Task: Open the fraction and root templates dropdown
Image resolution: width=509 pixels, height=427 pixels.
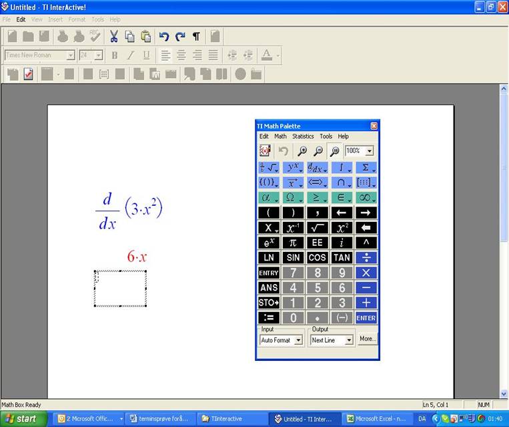Action: pyautogui.click(x=269, y=168)
